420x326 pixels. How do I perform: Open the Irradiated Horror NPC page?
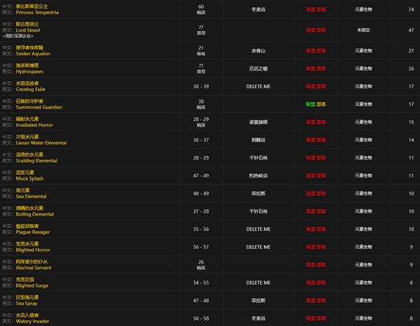[36, 125]
